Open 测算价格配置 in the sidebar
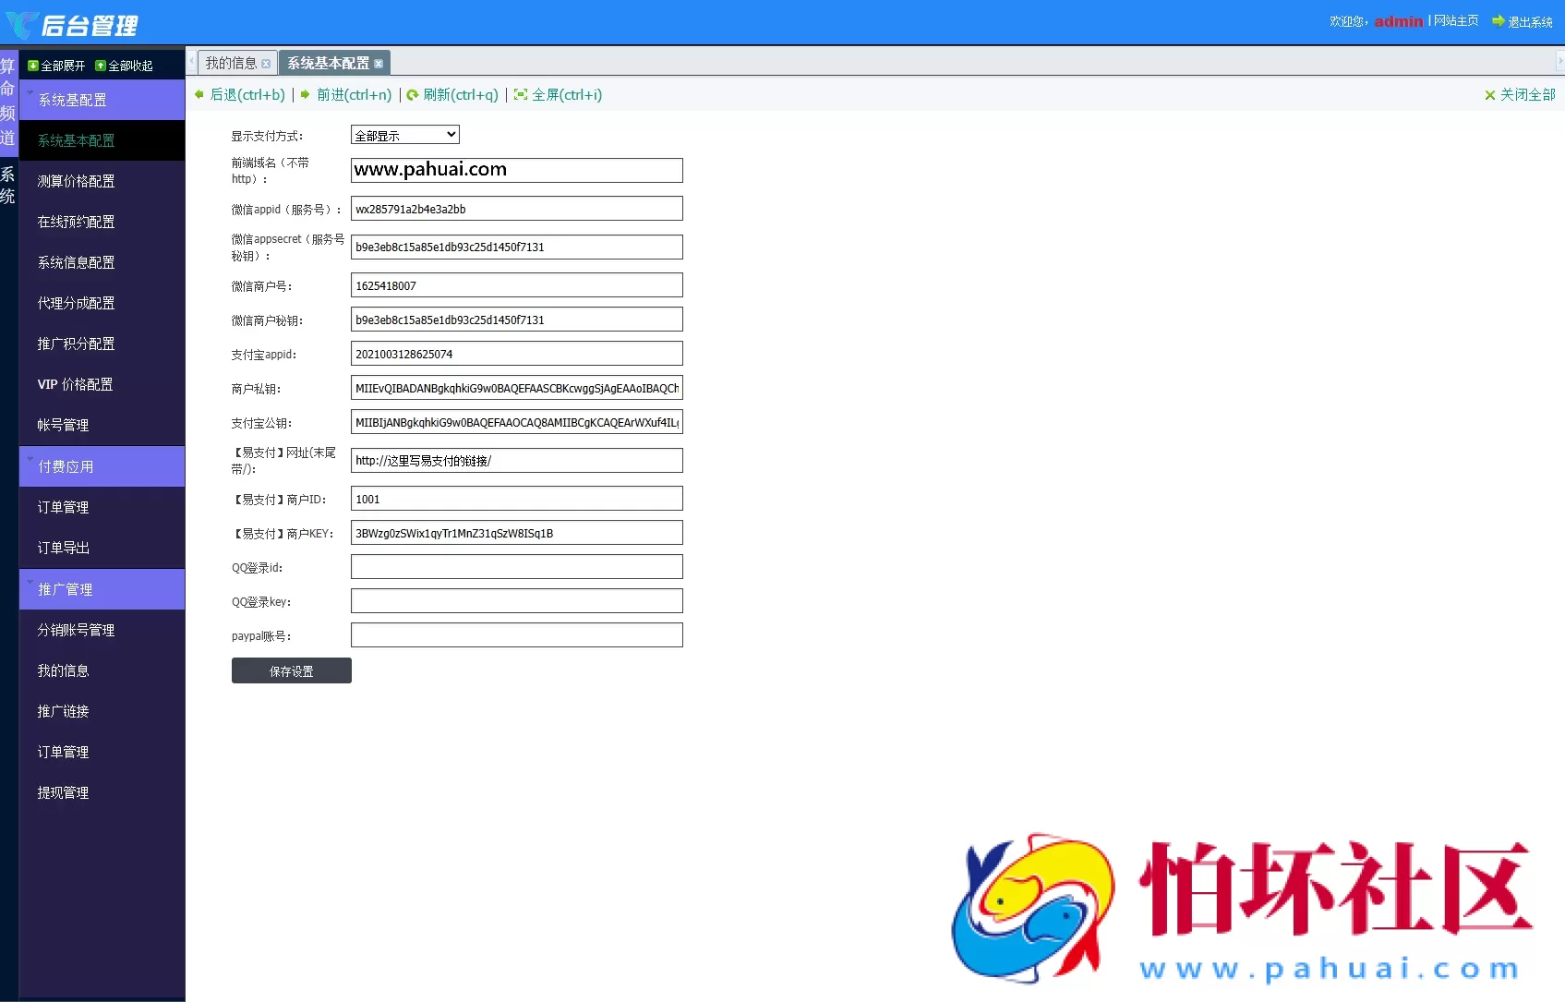Viewport: 1565px width, 1002px height. pyautogui.click(x=76, y=181)
